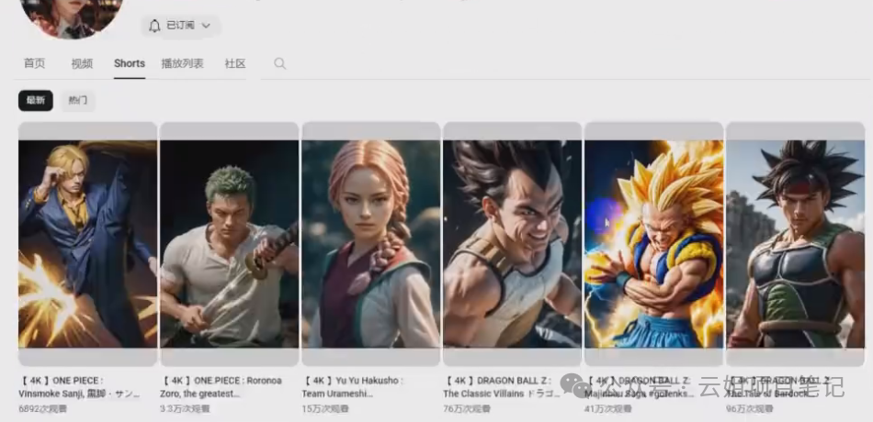
Task: Click the Majinbuu Saga title link
Action: tap(640, 387)
